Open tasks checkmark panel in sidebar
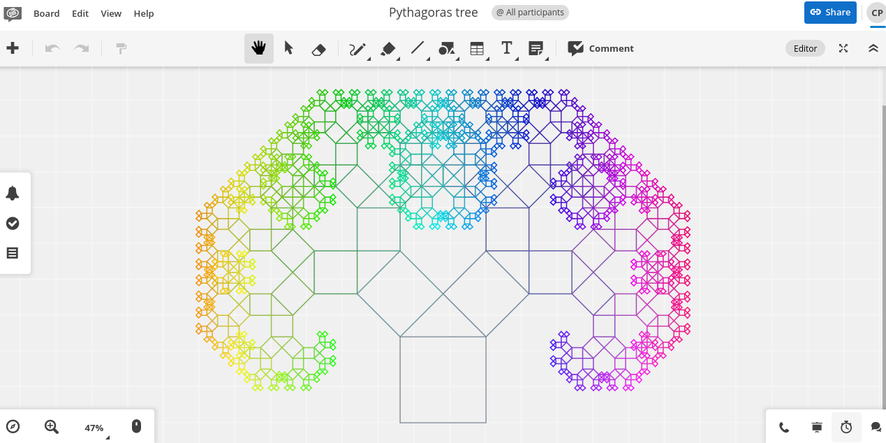Image resolution: width=886 pixels, height=443 pixels. [x=12, y=223]
